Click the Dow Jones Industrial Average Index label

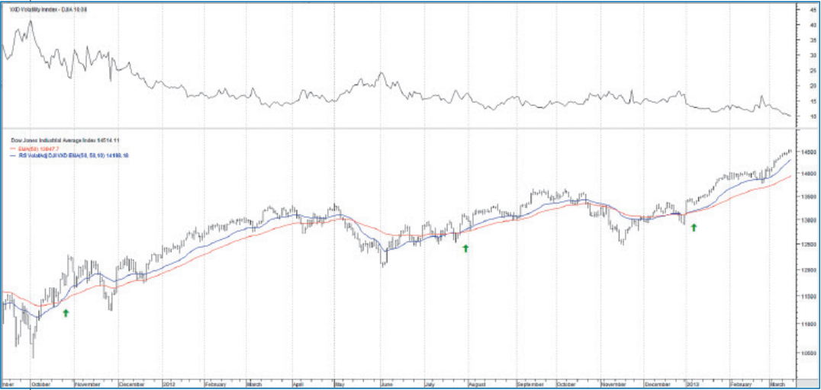click(65, 141)
